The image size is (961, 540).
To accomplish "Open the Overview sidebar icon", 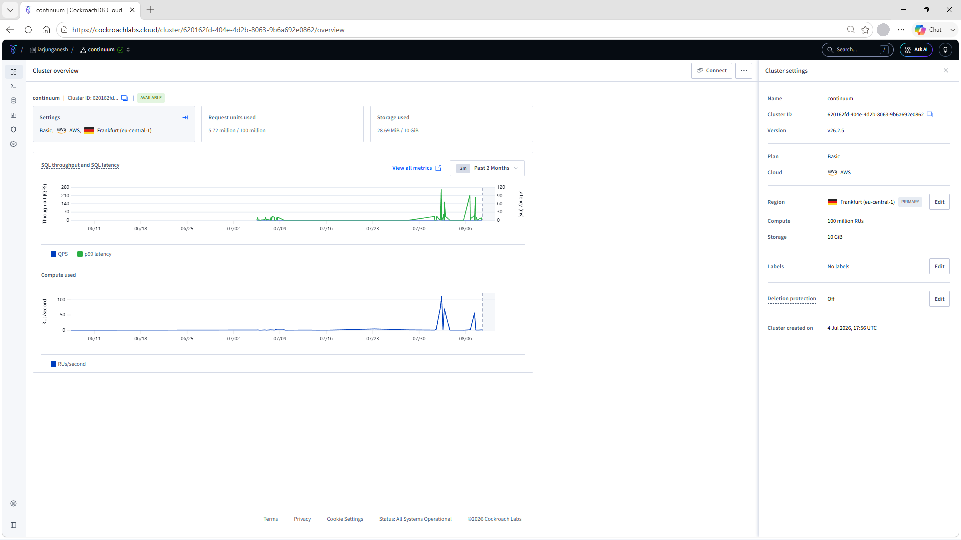I will pyautogui.click(x=14, y=72).
